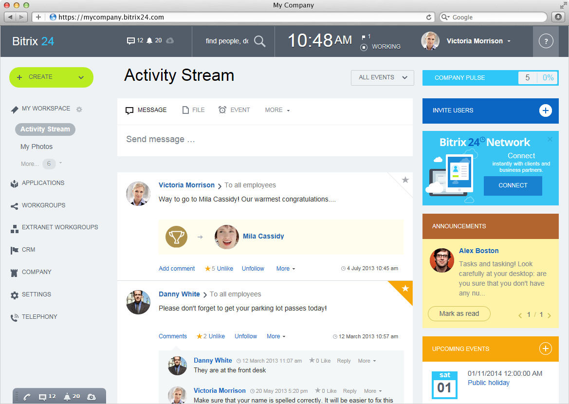This screenshot has width=569, height=404.
Task: Click the cloud icon in the header
Action: point(170,41)
